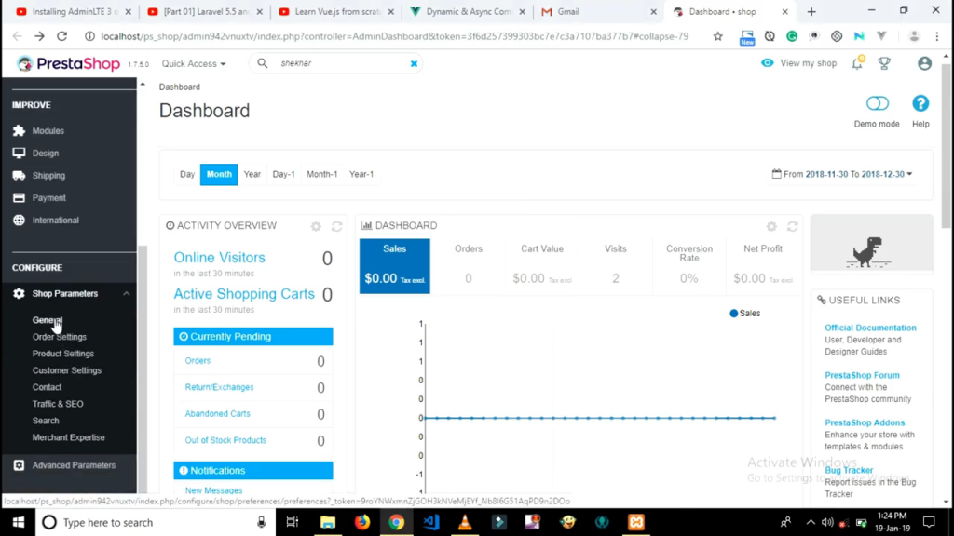Select the Modules puzzle icon in sidebar
Screen dimensions: 954x536
pos(20,130)
